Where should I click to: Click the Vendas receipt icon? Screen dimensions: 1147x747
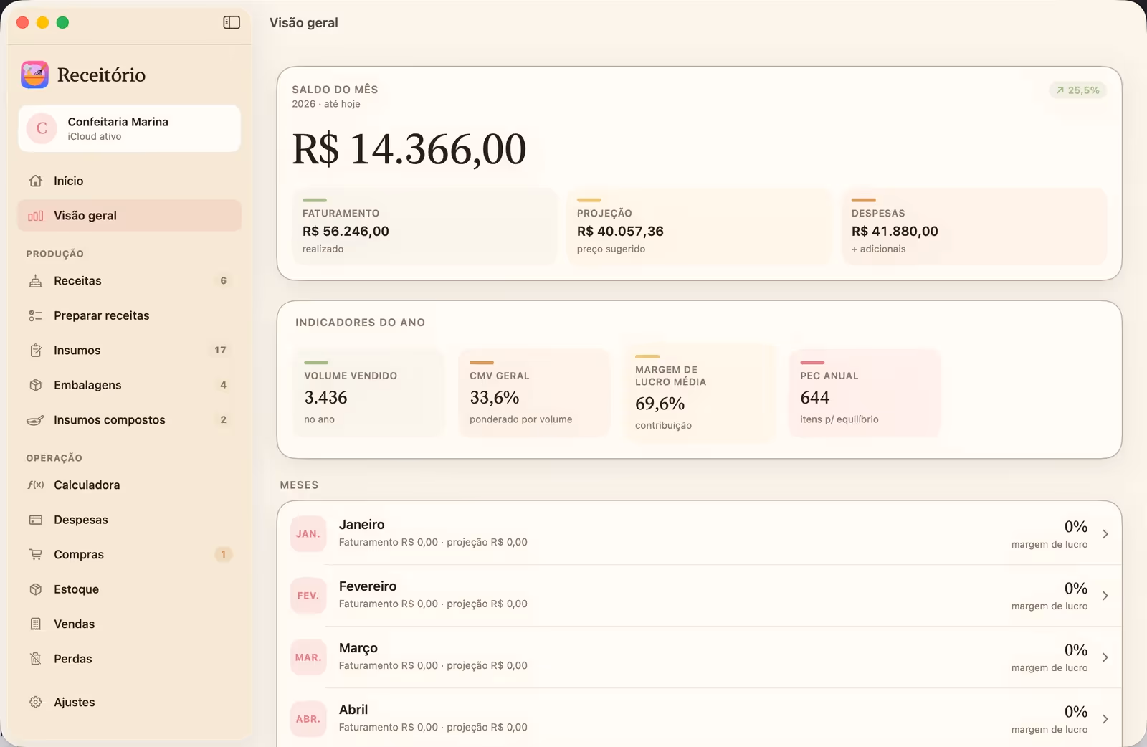(35, 624)
